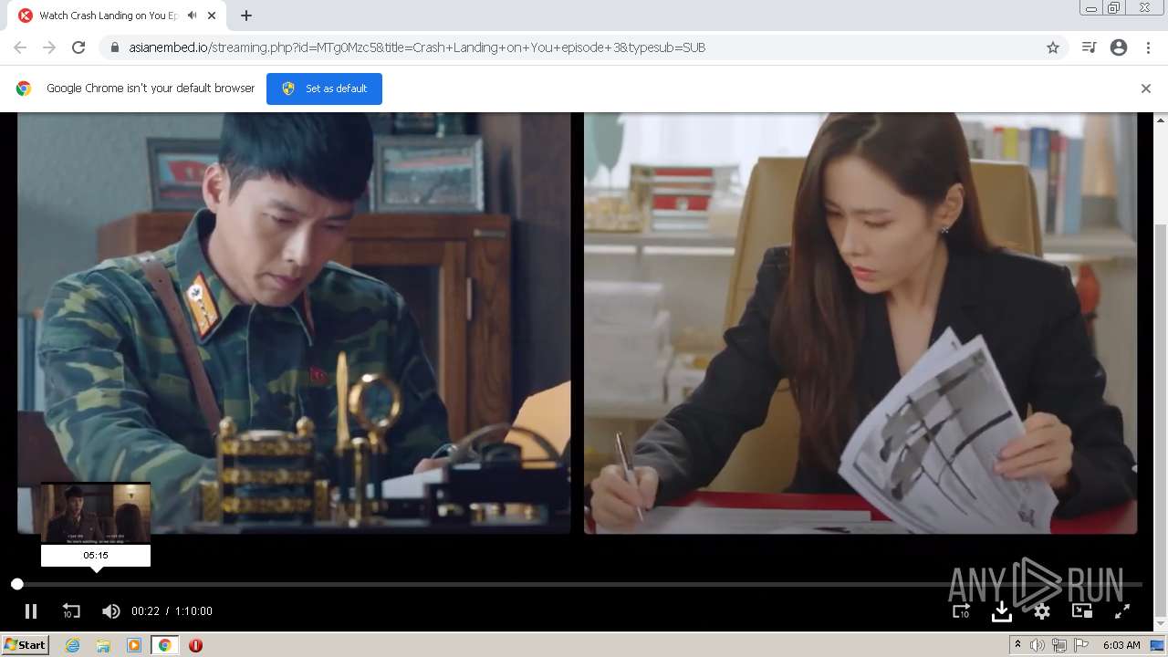Enter fullscreen video mode
This screenshot has width=1168, height=657.
[1122, 611]
